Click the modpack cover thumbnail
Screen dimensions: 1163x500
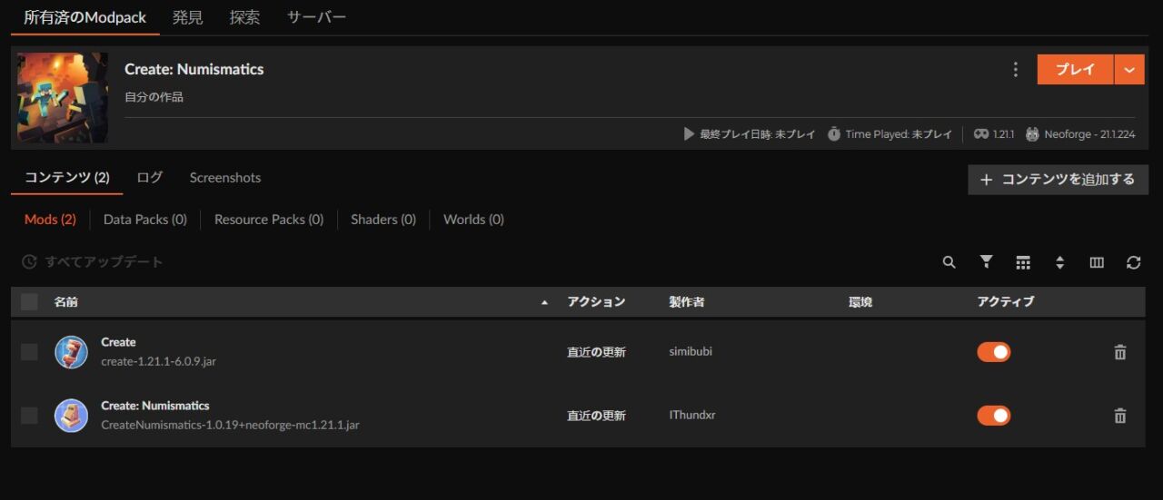coord(63,97)
